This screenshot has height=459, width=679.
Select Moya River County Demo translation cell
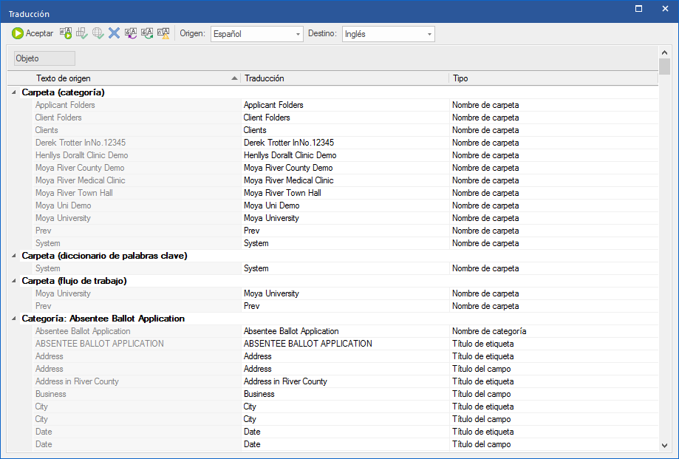coord(345,168)
